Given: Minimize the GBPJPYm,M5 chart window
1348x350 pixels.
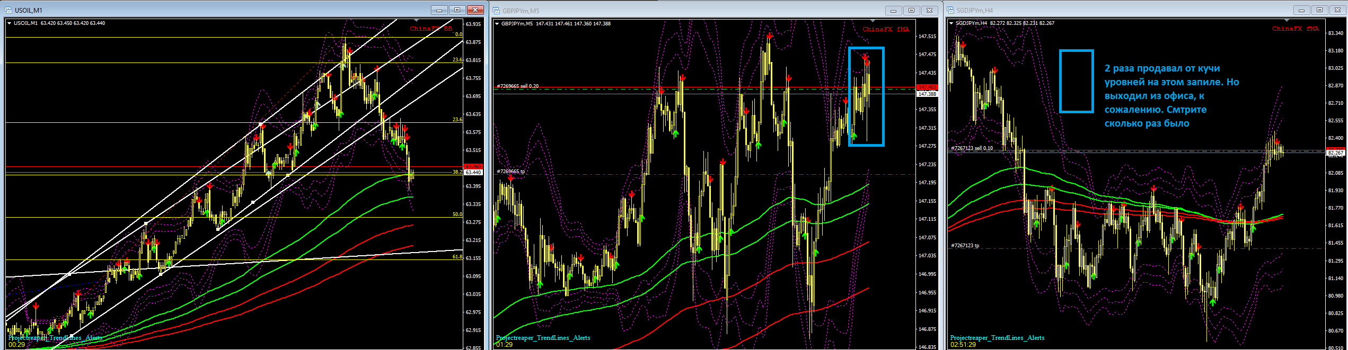Looking at the screenshot, I should (x=893, y=11).
